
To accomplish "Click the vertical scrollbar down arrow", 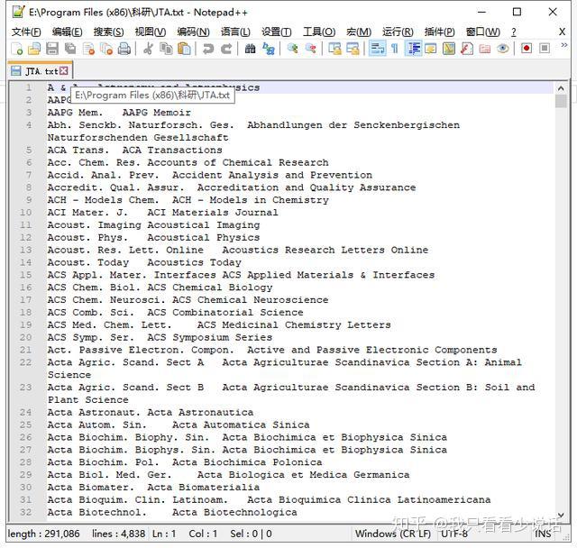I will pyautogui.click(x=561, y=515).
